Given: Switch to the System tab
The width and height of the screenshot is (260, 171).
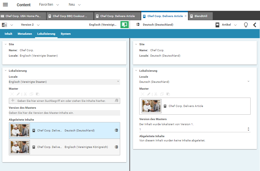Looking at the screenshot, I should click(65, 34).
